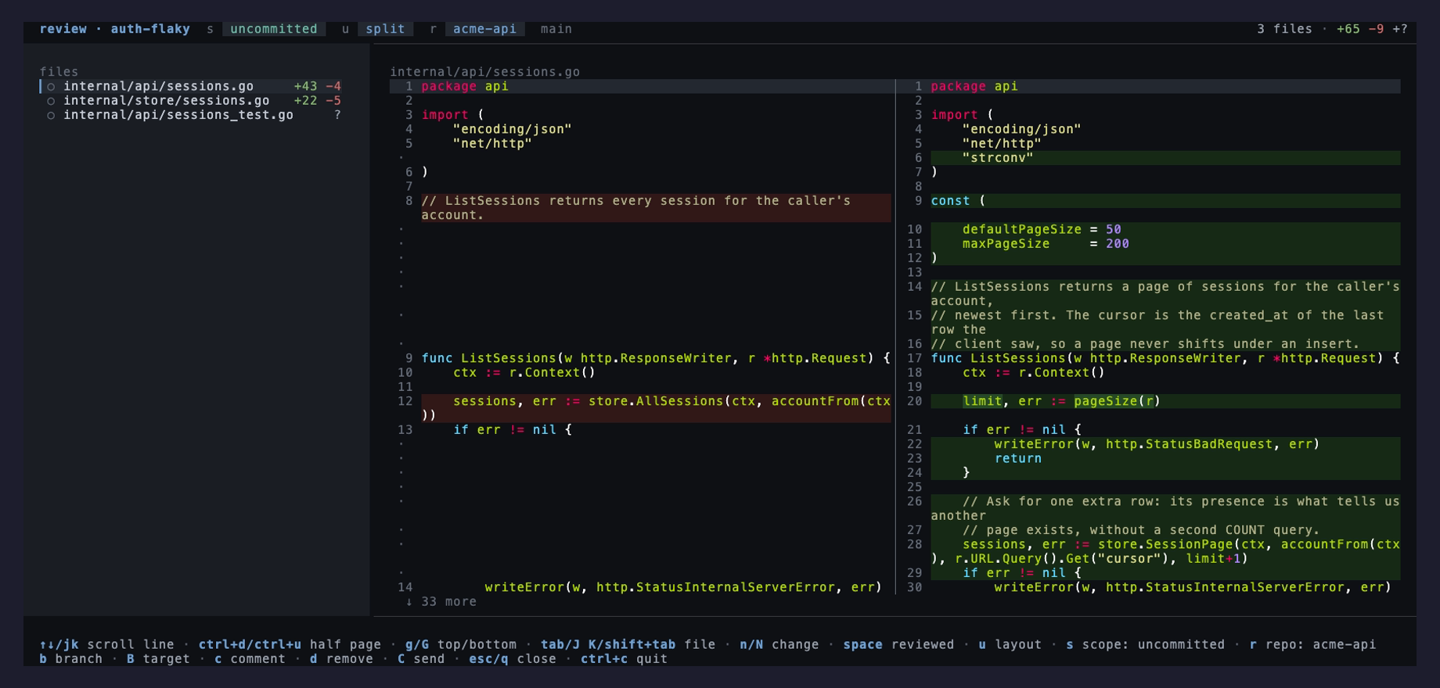Click "encoding/json" import in left pane
This screenshot has height=688, width=1440.
click(512, 130)
